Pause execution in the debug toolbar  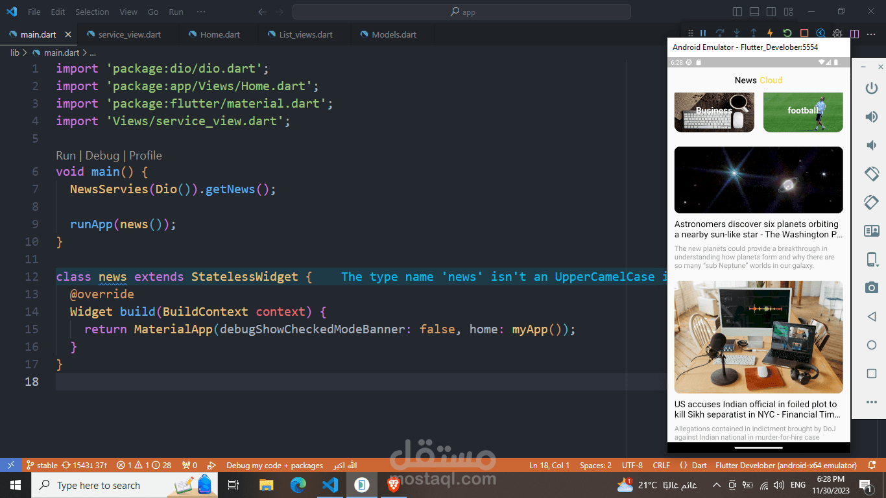(x=702, y=33)
